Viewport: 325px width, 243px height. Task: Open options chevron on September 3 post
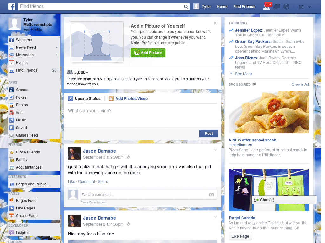[216, 150]
